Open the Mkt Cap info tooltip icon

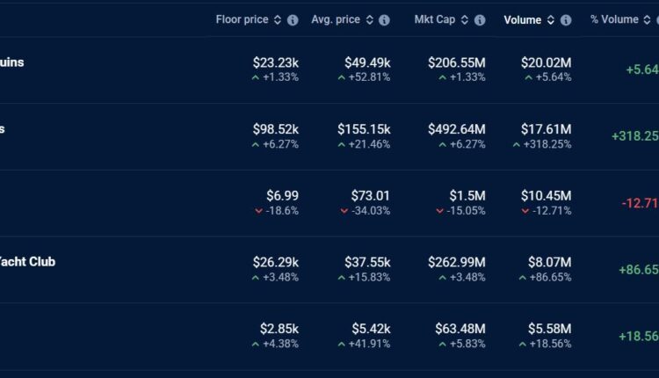[x=479, y=20]
